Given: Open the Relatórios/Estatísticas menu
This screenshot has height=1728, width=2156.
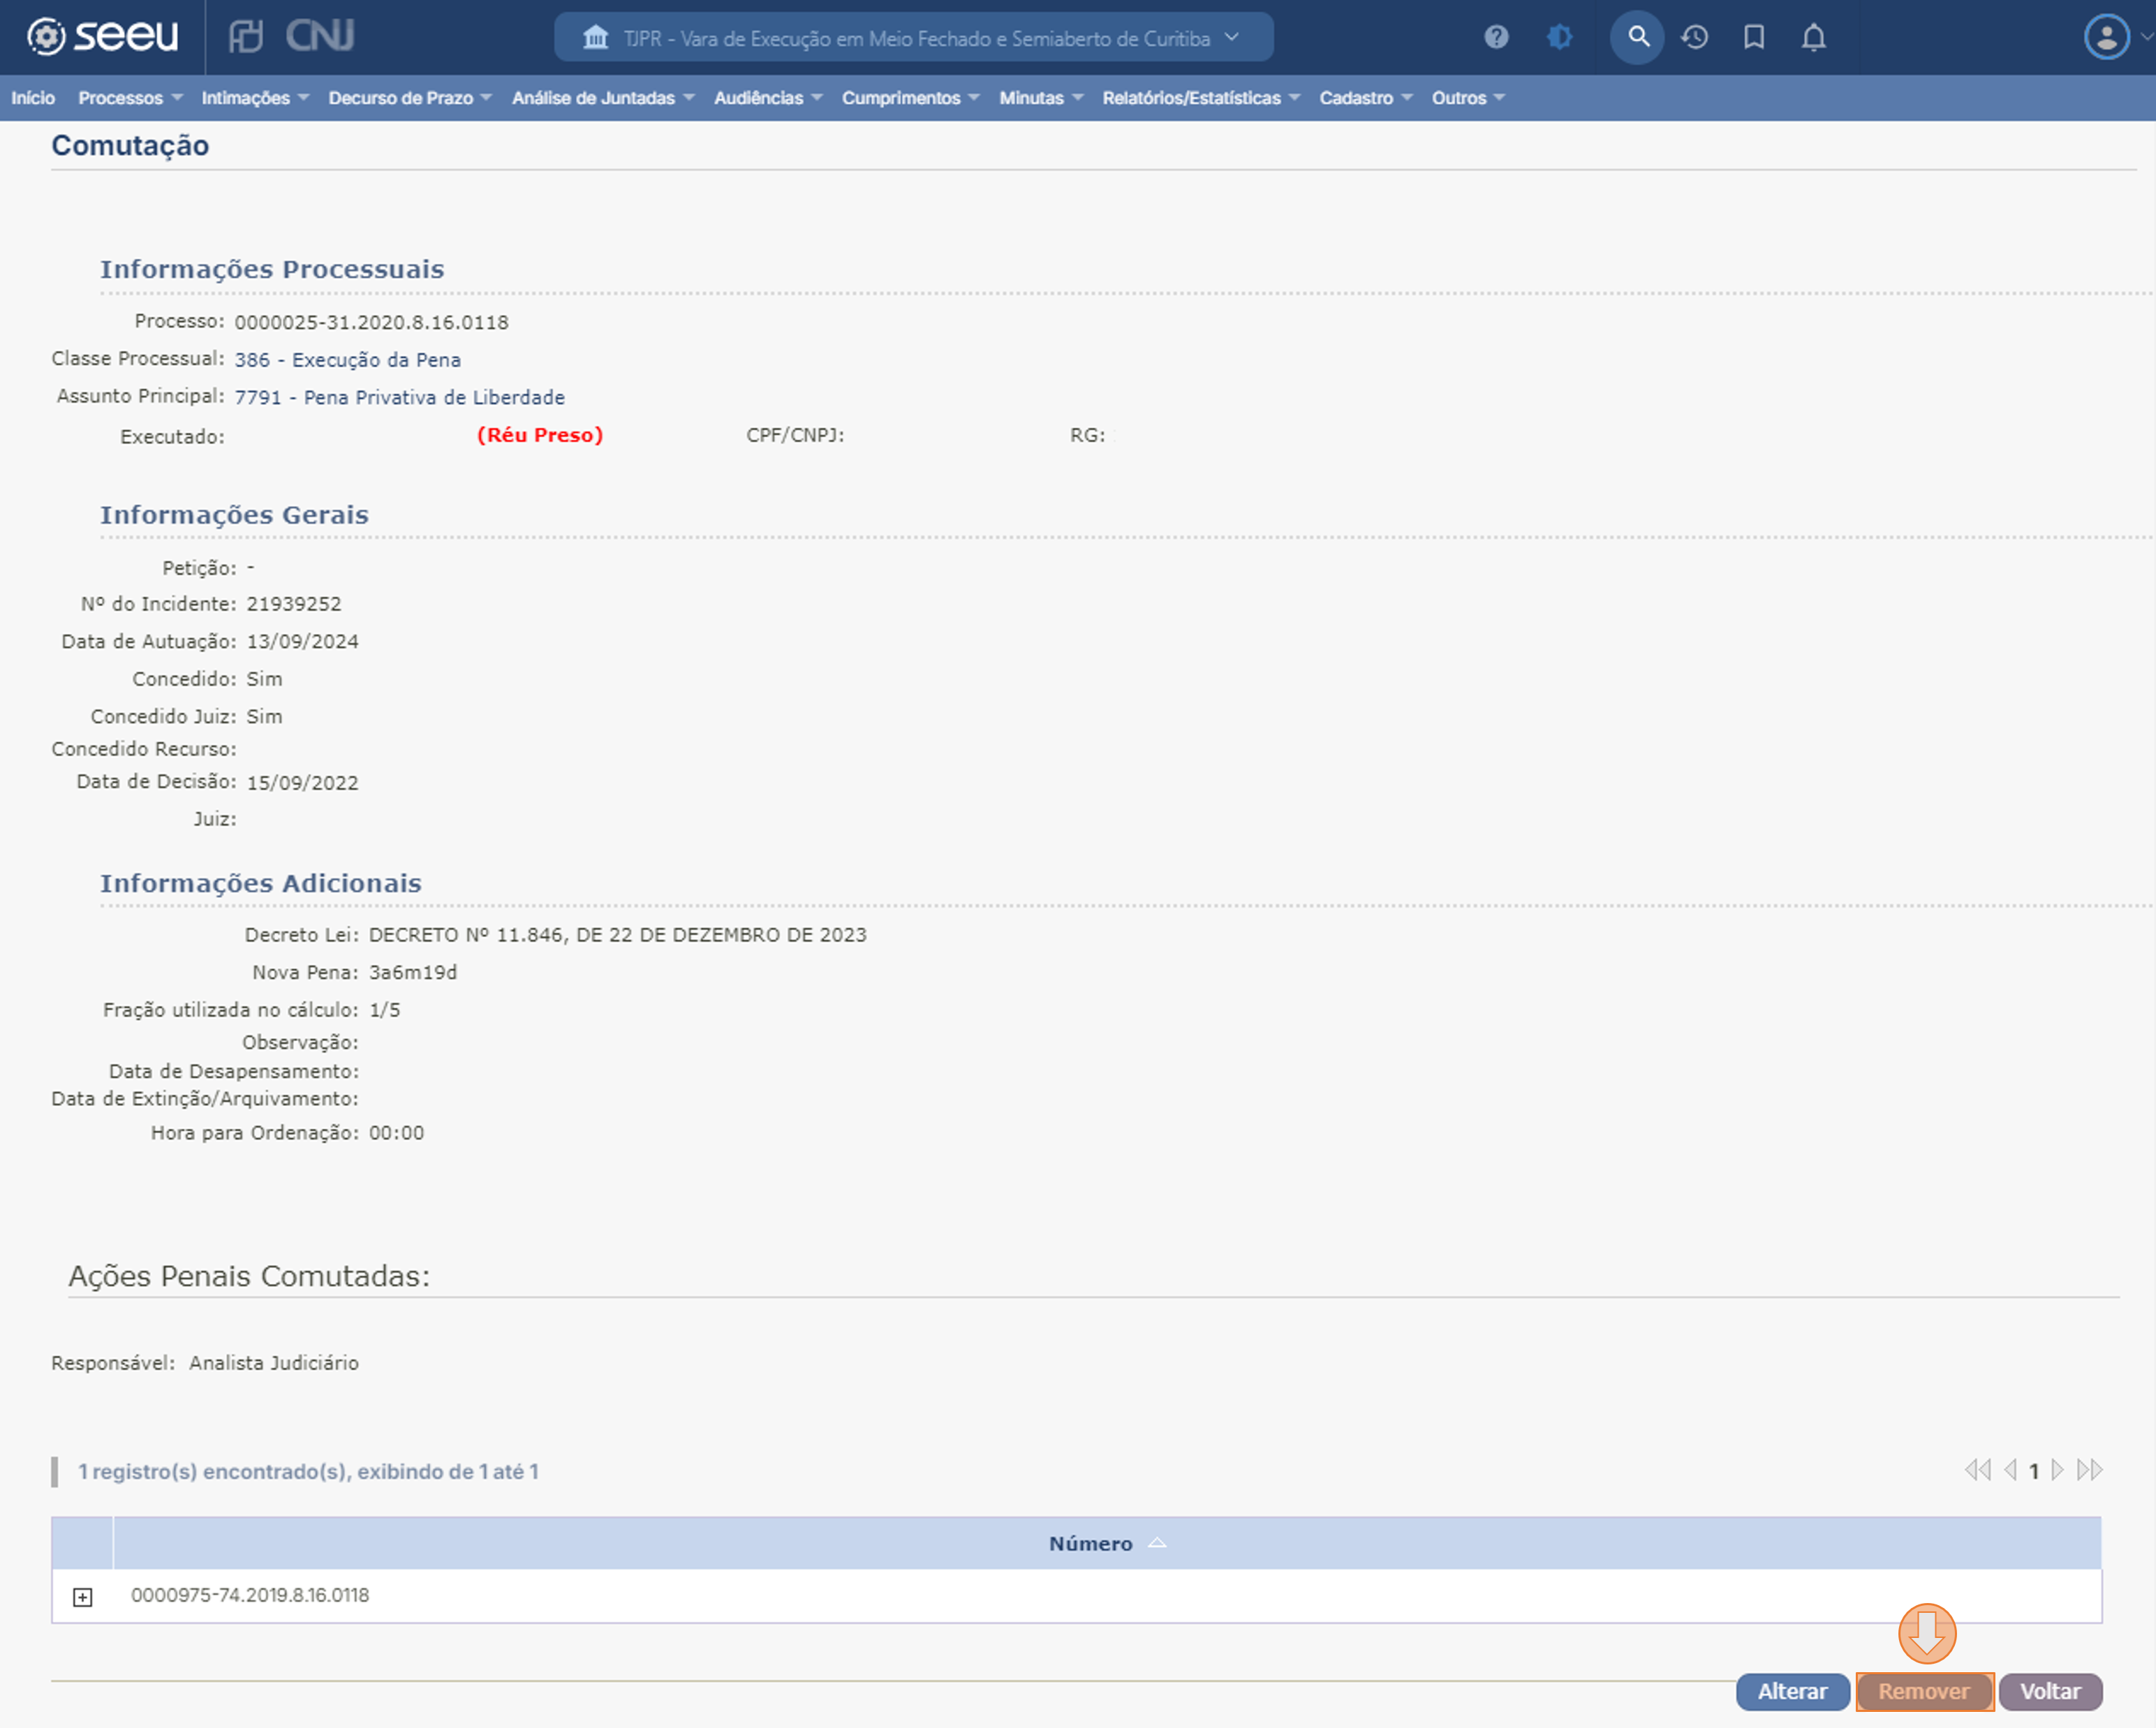Looking at the screenshot, I should 1201,98.
